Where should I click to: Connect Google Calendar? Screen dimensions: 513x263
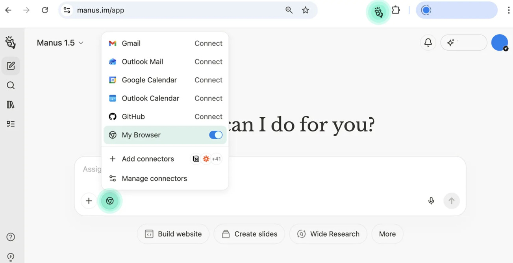pyautogui.click(x=208, y=80)
